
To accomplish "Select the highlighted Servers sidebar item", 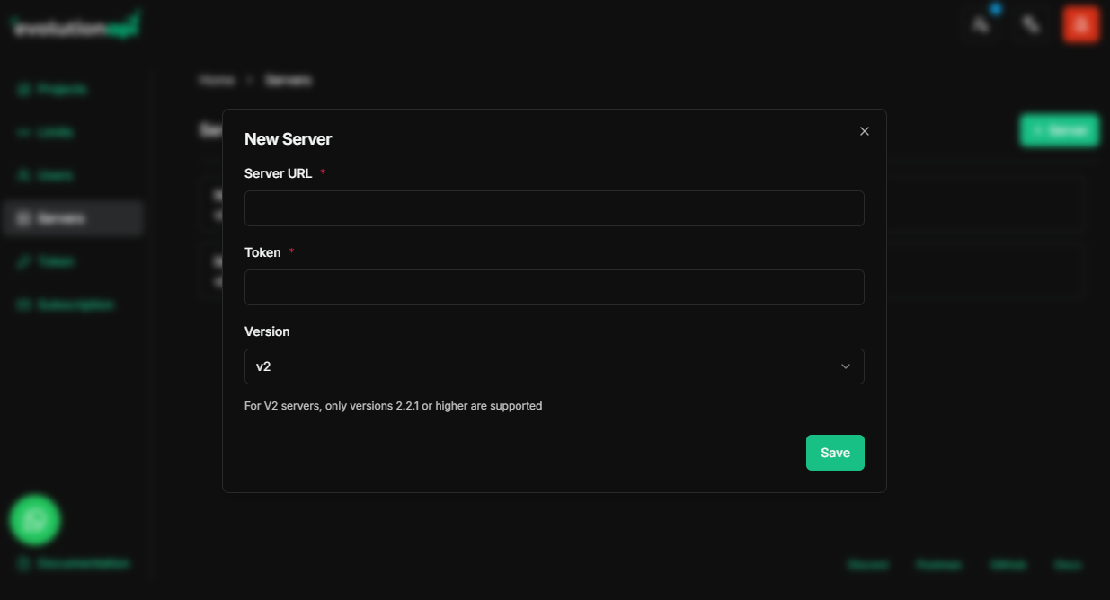I will [73, 218].
